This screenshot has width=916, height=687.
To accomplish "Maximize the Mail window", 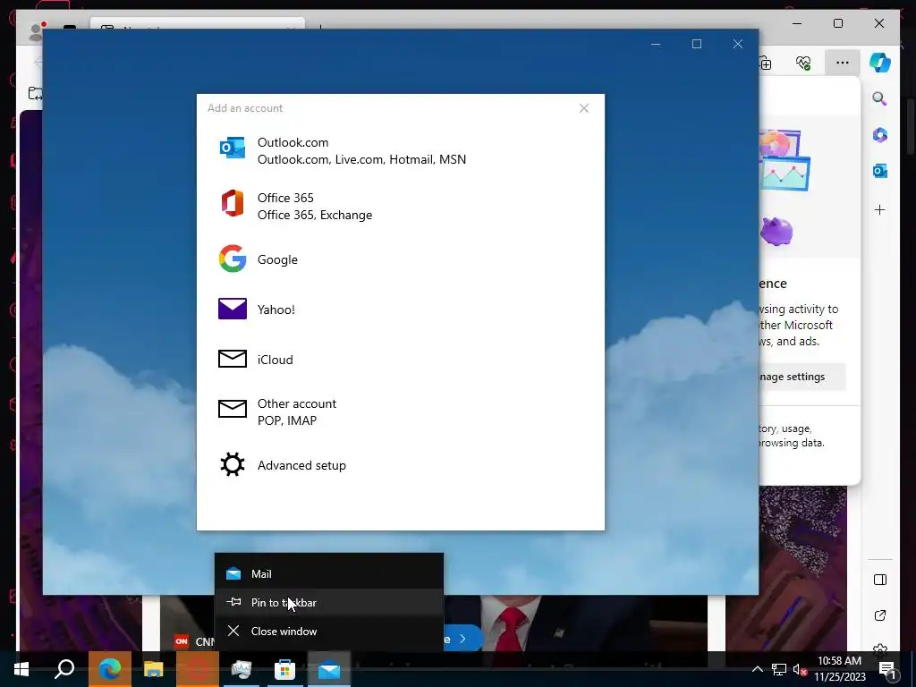I will click(x=696, y=44).
